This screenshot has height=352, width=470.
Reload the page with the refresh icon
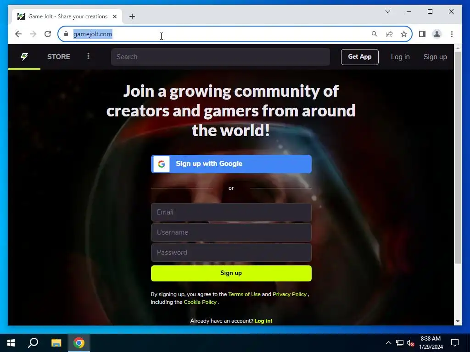point(48,34)
